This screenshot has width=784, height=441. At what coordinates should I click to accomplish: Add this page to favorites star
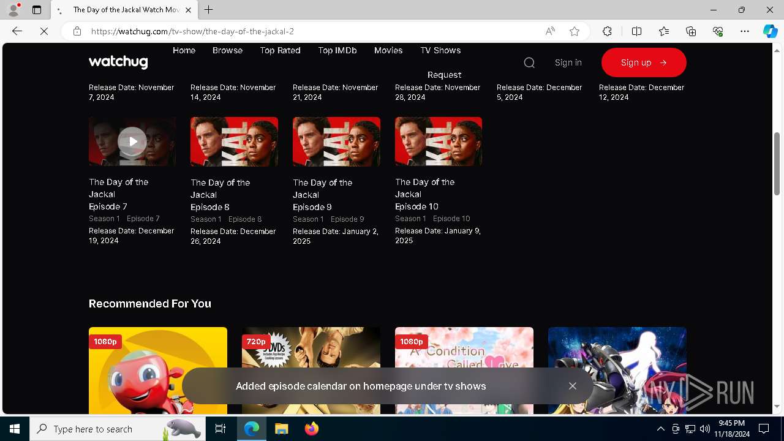pyautogui.click(x=575, y=31)
